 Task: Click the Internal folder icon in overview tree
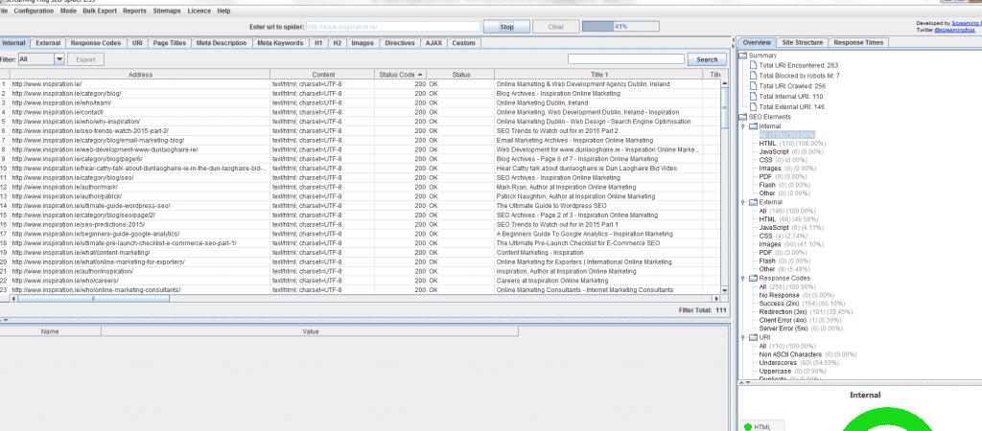(x=754, y=125)
